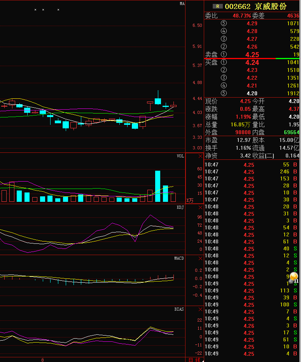Click the 6.50 price axis label
Image resolution: width=301 pixels, height=362 pixels.
(x=197, y=25)
